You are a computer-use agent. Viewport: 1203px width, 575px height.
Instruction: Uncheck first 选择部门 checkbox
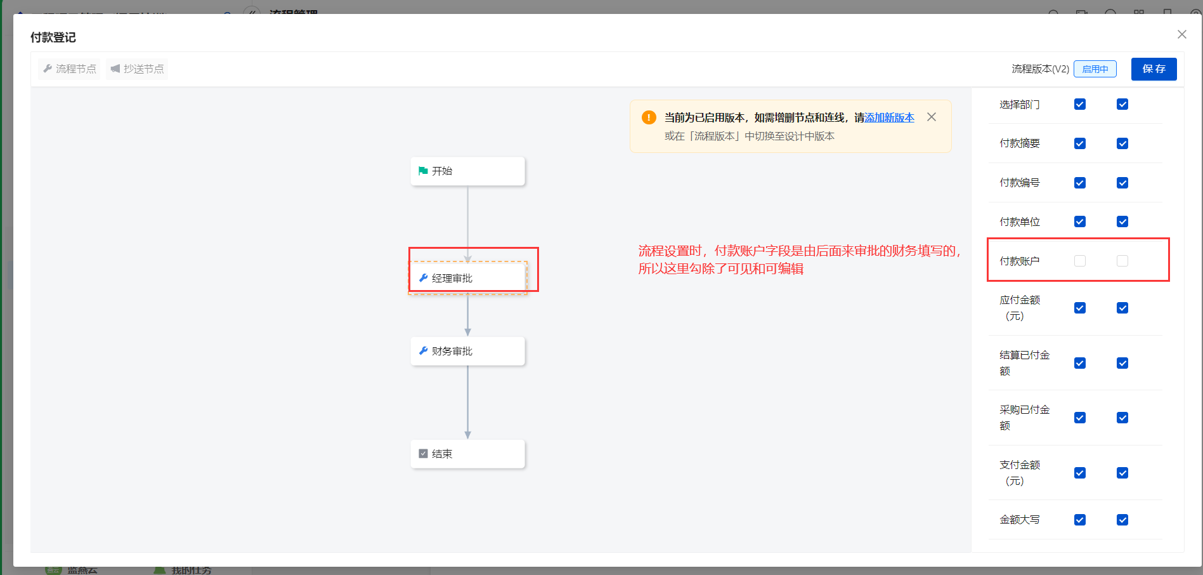point(1080,104)
